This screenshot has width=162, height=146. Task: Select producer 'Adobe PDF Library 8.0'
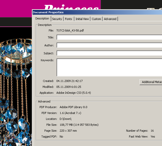pyautogui.click(x=73, y=107)
